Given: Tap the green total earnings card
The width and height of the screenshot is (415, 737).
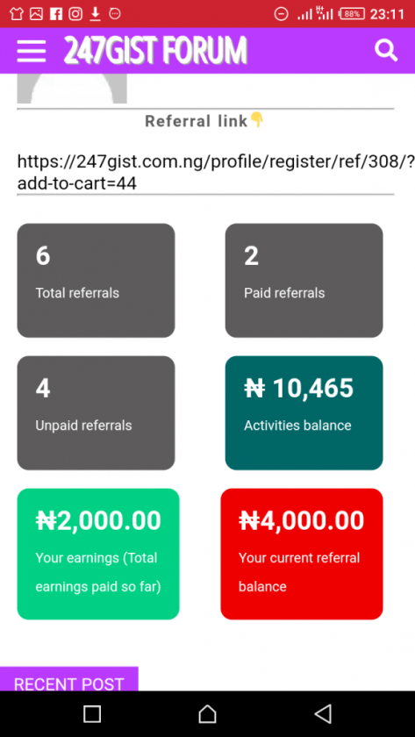Looking at the screenshot, I should (x=98, y=554).
